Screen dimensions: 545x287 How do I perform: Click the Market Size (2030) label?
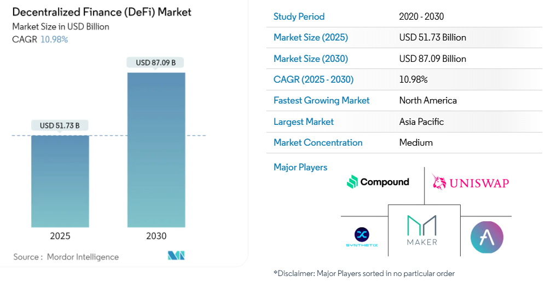(x=311, y=59)
